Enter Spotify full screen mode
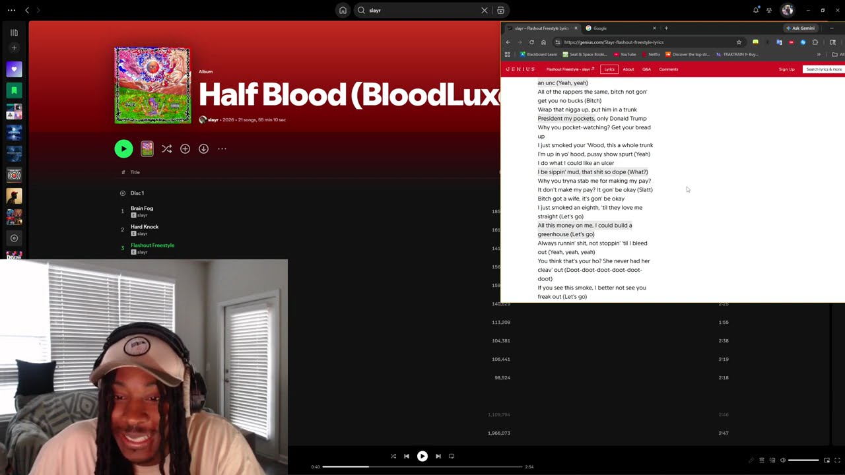Screen dimensions: 845x475 [x=838, y=460]
